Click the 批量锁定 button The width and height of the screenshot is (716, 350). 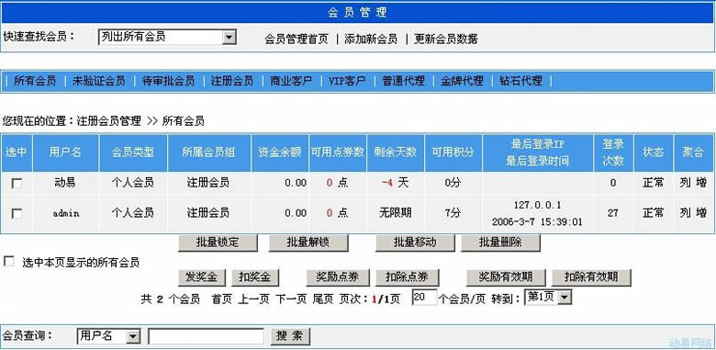tap(218, 243)
